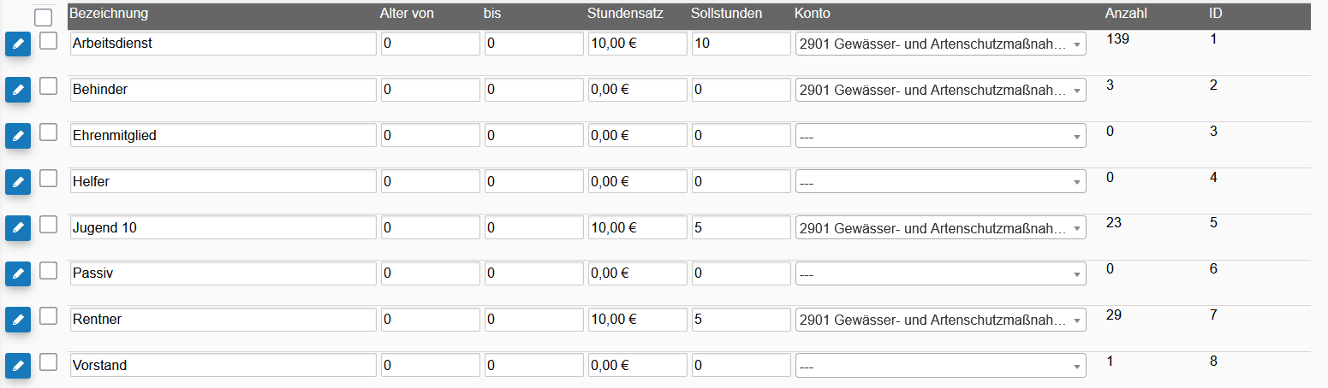
Task: Focus Stundensatz field of Jugend 10 row
Action: (x=637, y=228)
